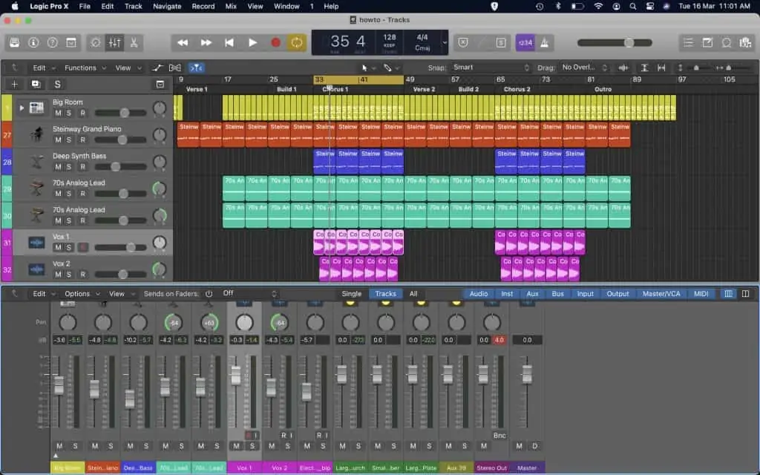Open the tracks area Edit menu
Image resolution: width=760 pixels, height=475 pixels.
pos(43,68)
